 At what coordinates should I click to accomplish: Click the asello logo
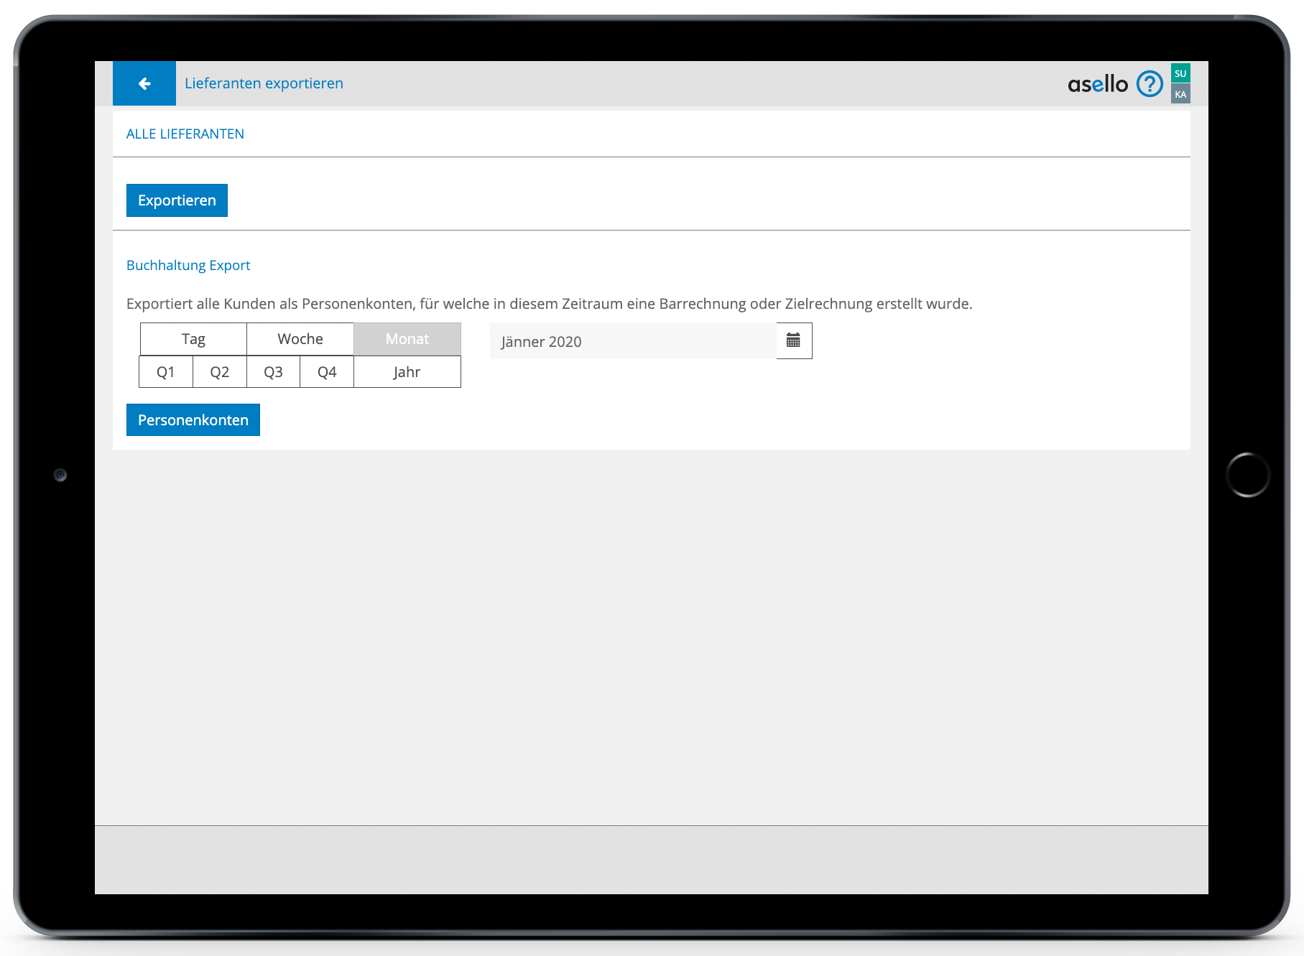[1097, 85]
